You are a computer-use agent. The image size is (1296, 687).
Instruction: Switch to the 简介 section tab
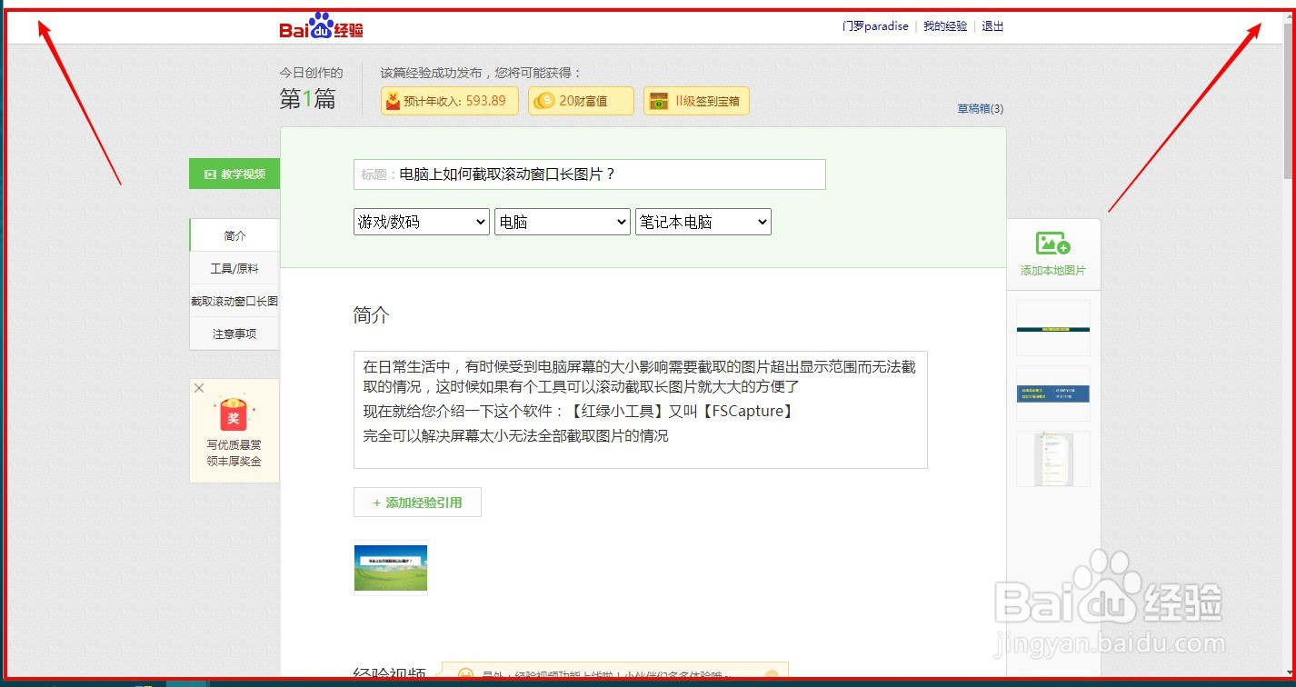coord(234,234)
